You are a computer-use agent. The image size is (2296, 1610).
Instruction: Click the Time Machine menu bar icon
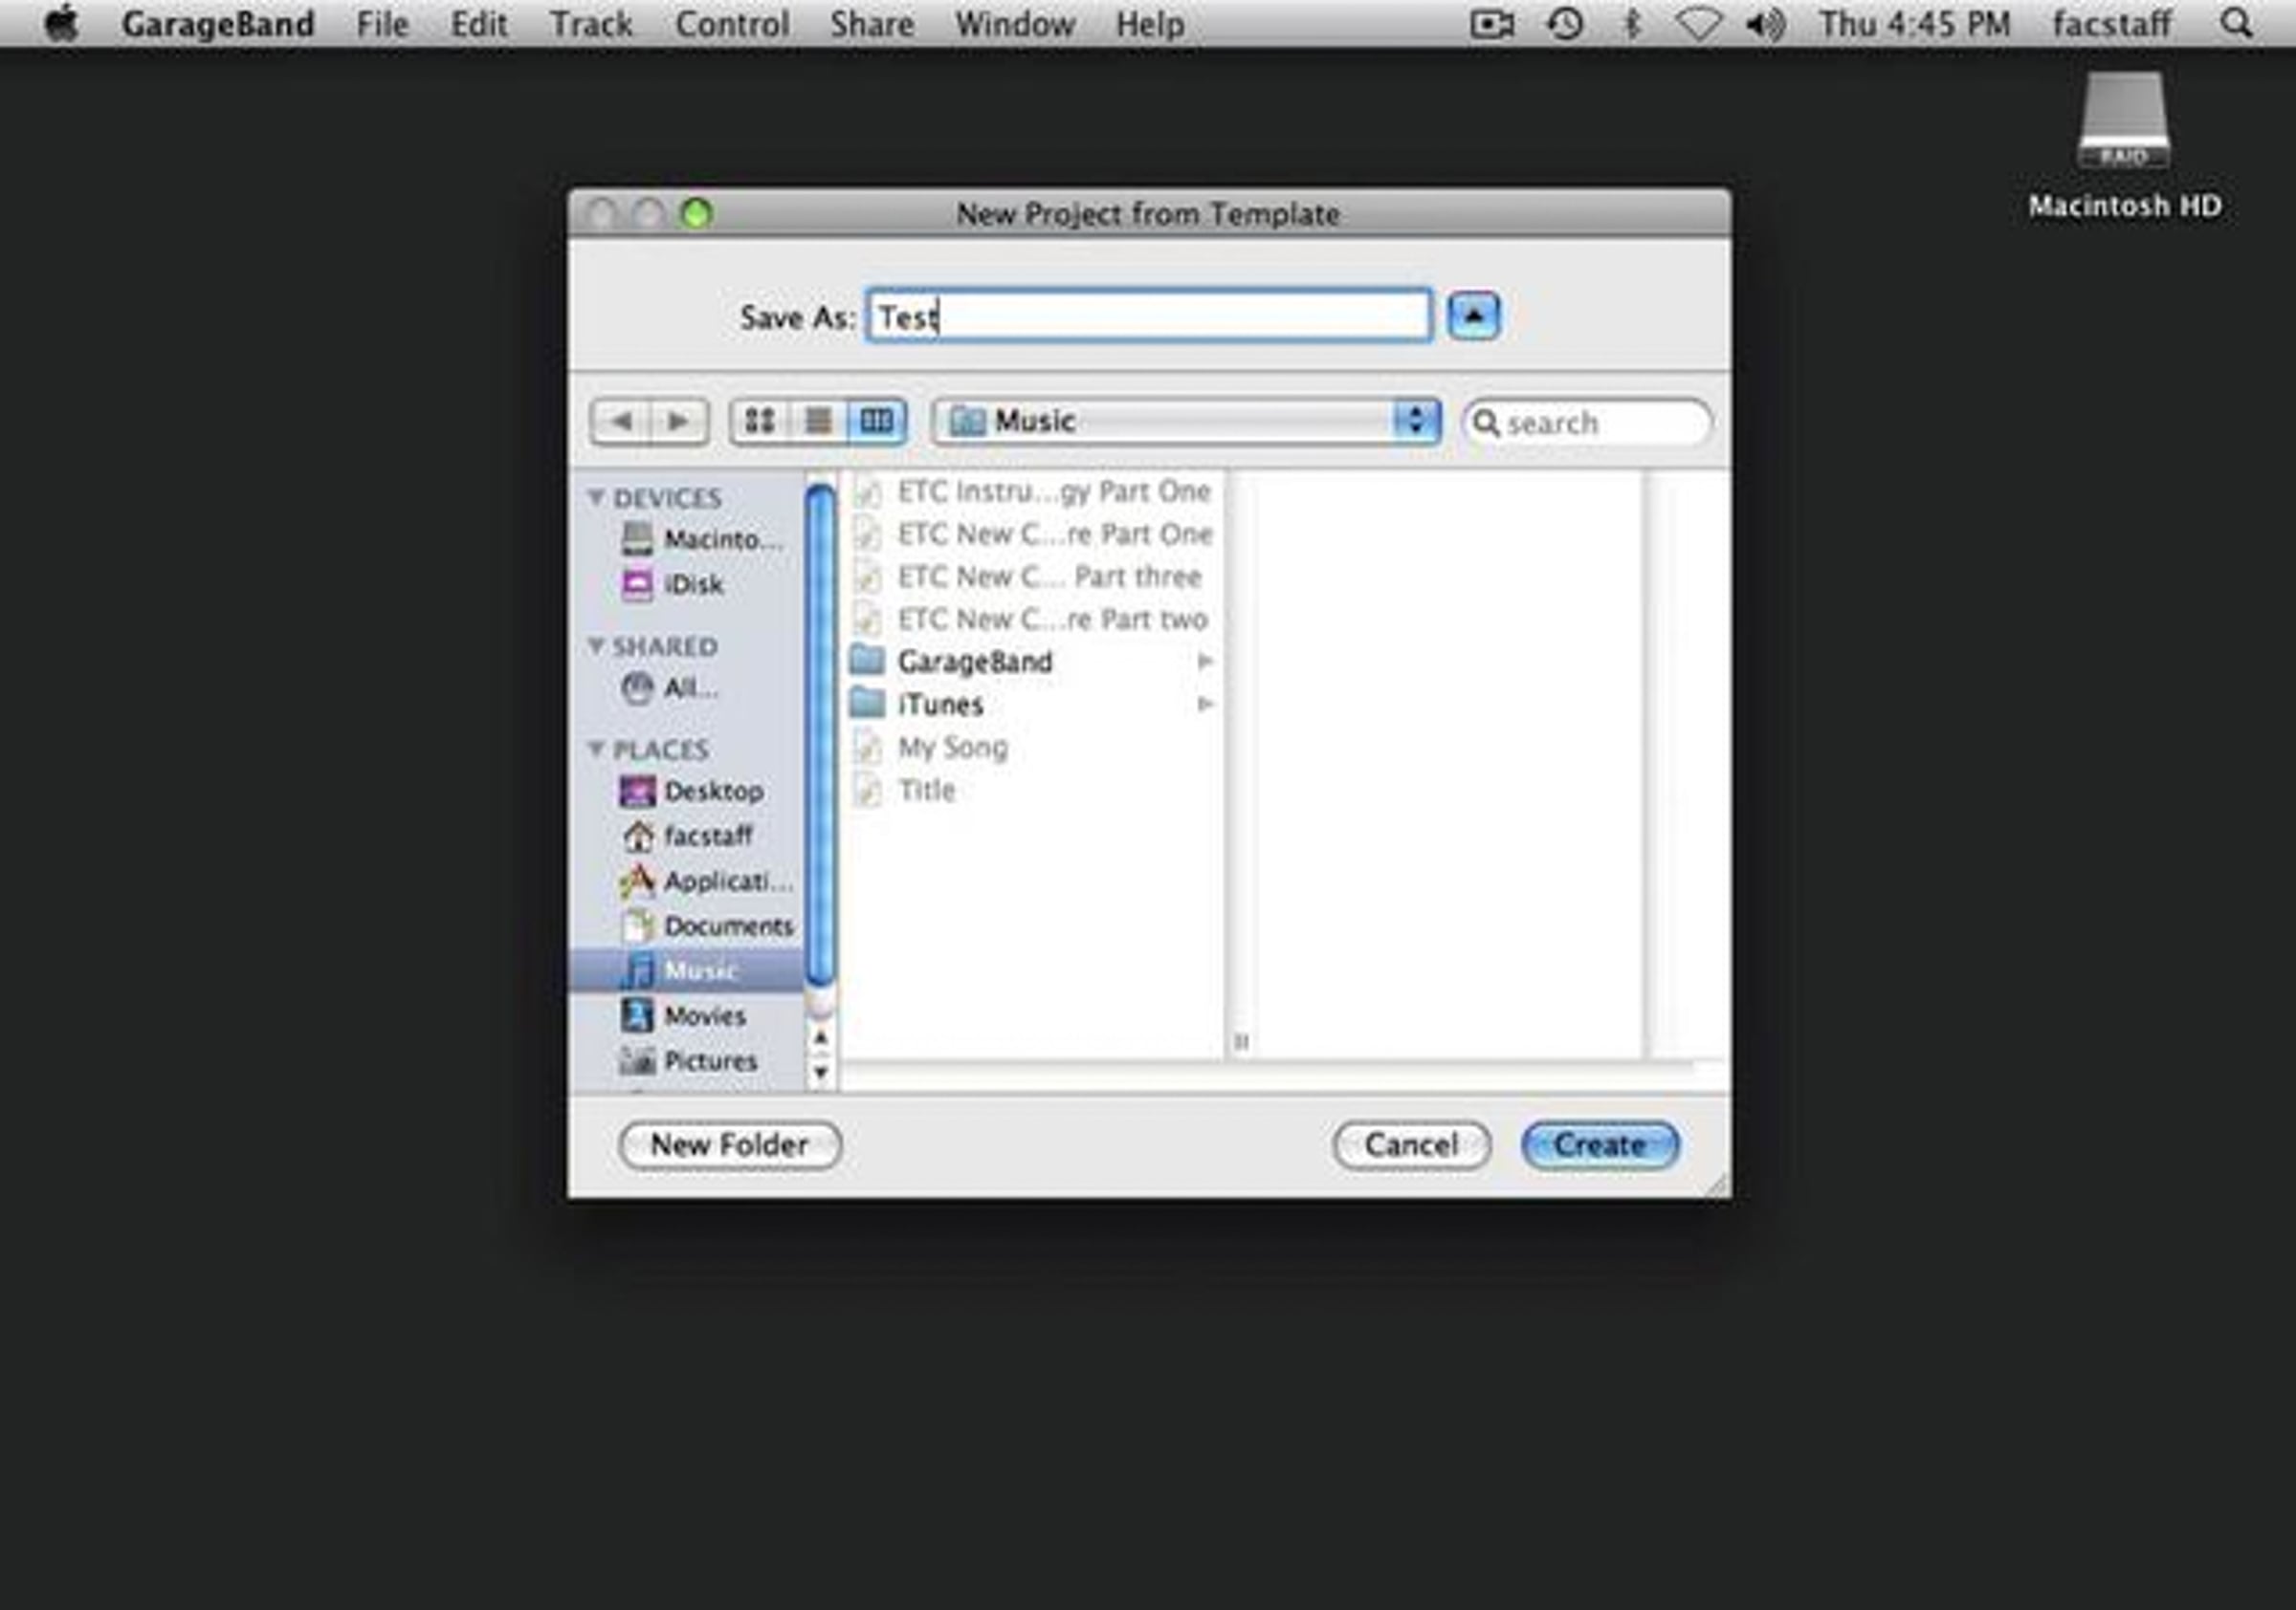(1565, 23)
